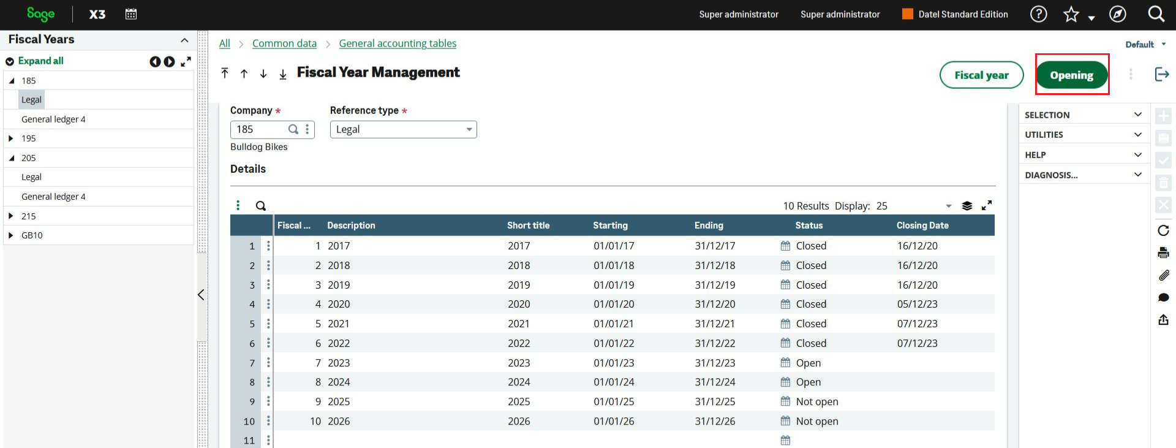Open the Reference type dropdown
The height and width of the screenshot is (448, 1176).
pyautogui.click(x=469, y=129)
